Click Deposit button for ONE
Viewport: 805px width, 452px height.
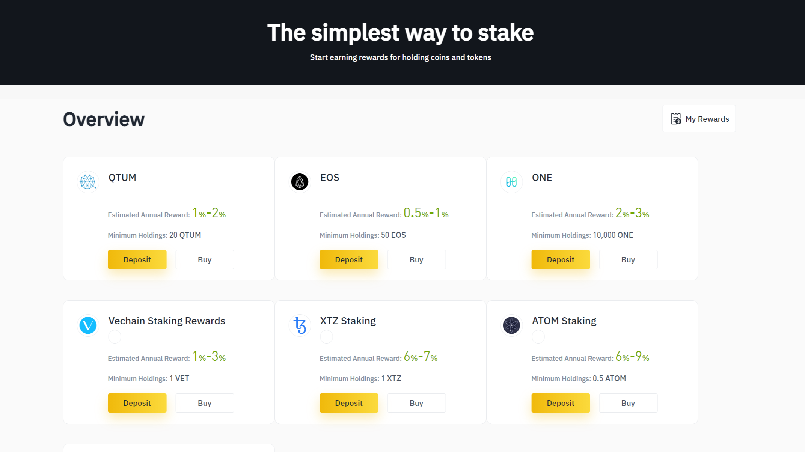pos(560,259)
